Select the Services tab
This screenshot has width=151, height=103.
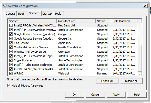click(34, 13)
